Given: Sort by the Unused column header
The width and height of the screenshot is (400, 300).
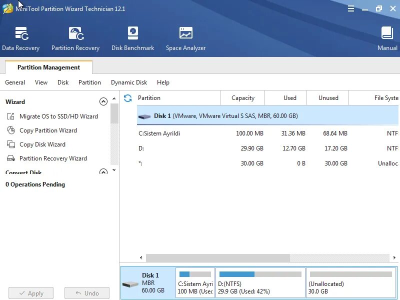Looking at the screenshot, I should point(328,98).
